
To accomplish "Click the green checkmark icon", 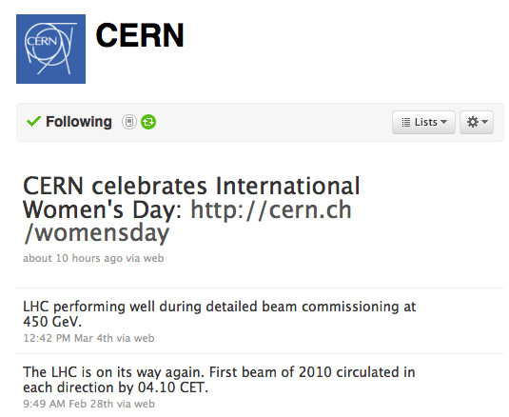I will coord(33,122).
